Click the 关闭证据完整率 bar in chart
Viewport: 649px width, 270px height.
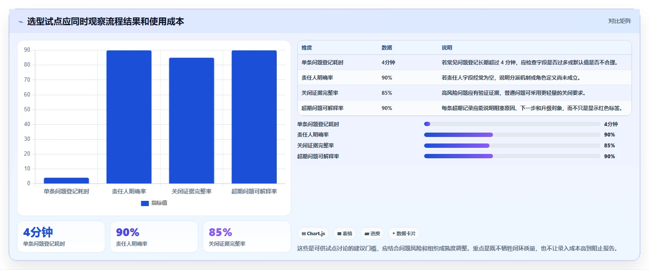(191, 120)
